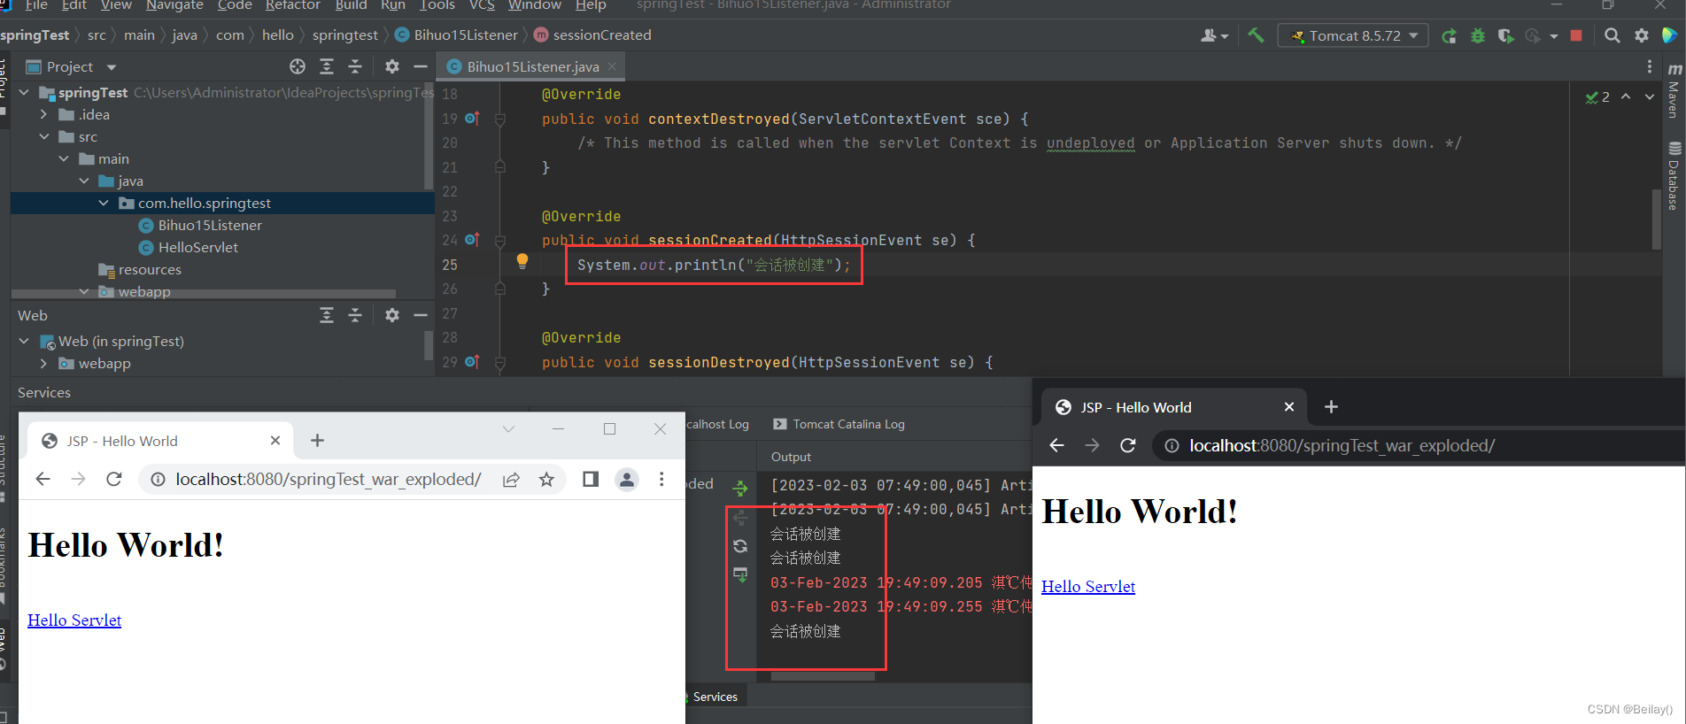Open the VCS menu

click(482, 5)
